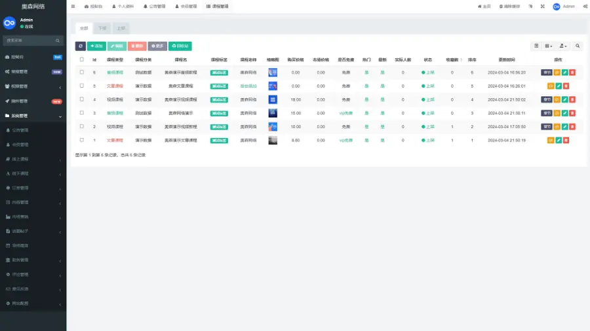Tick the checkbox for course ID 6 row
Viewport: 590px width, 331px height.
click(x=82, y=72)
